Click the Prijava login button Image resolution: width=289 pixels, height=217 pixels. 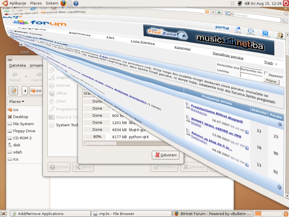pyautogui.click(x=271, y=81)
